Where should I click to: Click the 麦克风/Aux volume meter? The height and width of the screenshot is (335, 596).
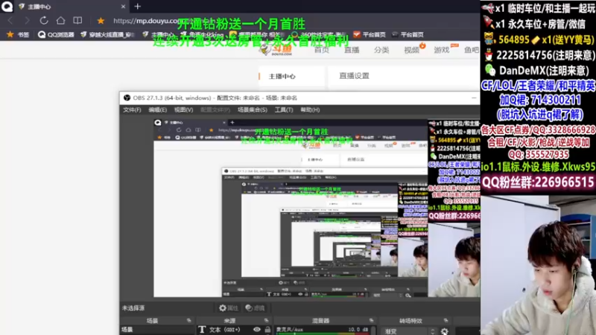(x=323, y=334)
